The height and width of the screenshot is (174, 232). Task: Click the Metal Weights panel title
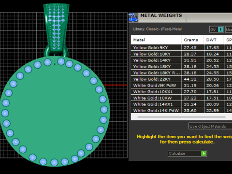[161, 15]
